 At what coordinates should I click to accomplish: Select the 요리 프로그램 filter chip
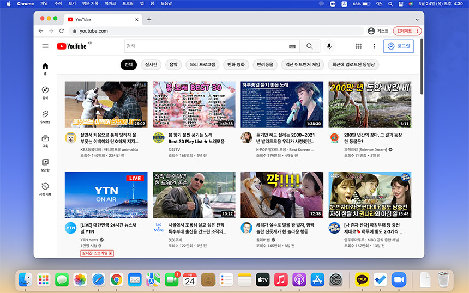[202, 64]
